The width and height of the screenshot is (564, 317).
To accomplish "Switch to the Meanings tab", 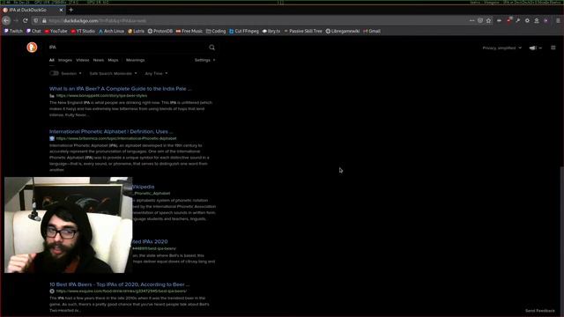I will [135, 61].
